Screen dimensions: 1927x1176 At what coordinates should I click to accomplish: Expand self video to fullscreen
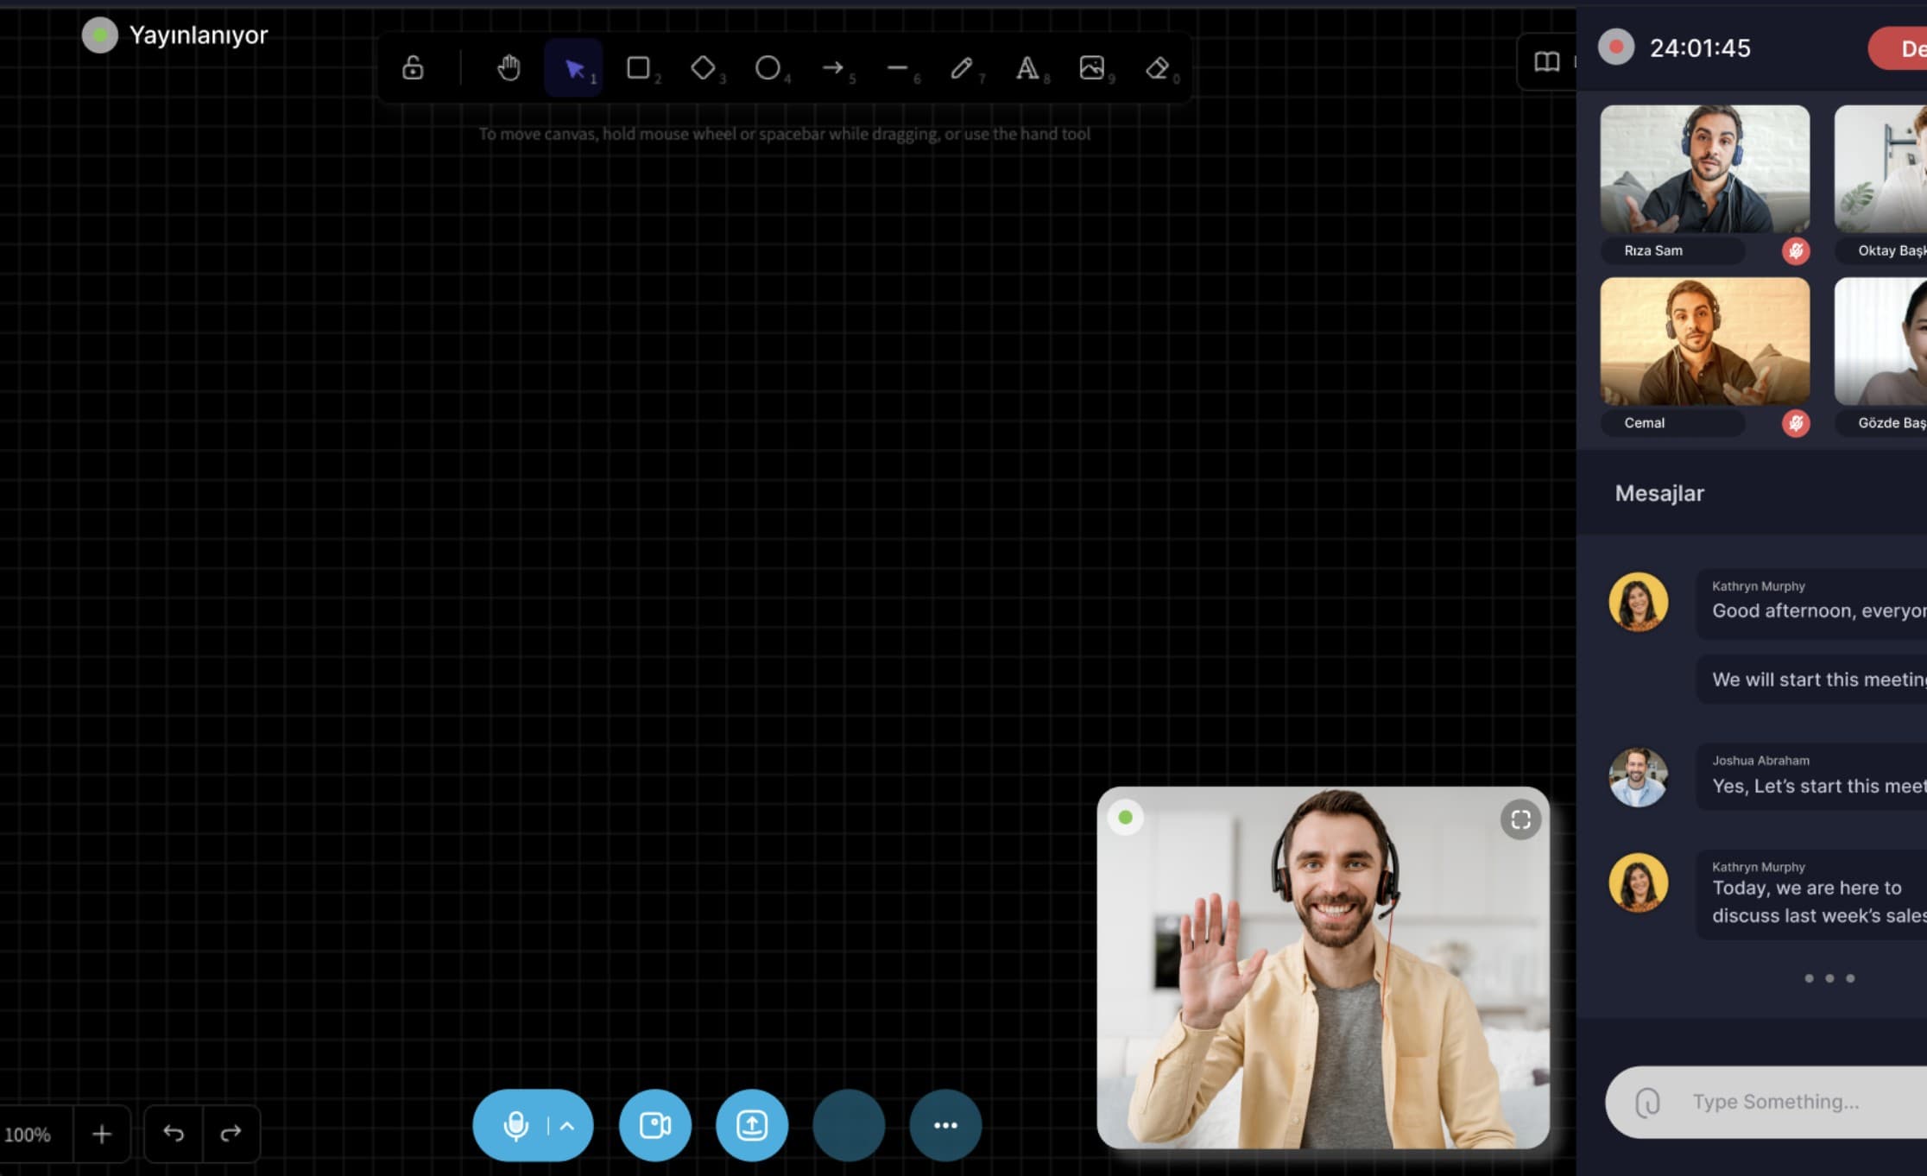point(1520,819)
